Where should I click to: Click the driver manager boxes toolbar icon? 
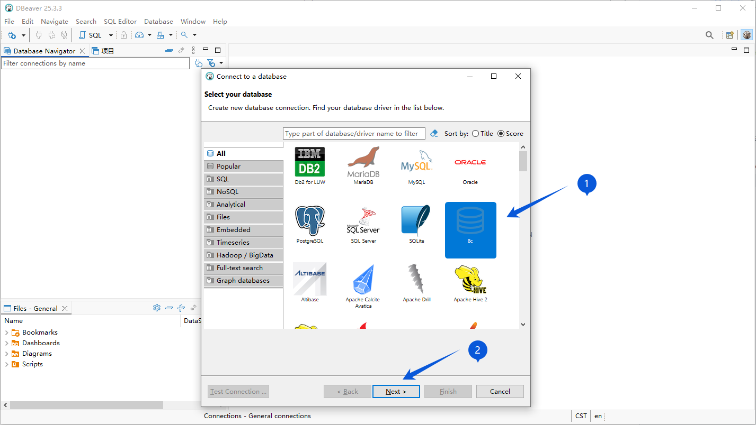[x=161, y=35]
